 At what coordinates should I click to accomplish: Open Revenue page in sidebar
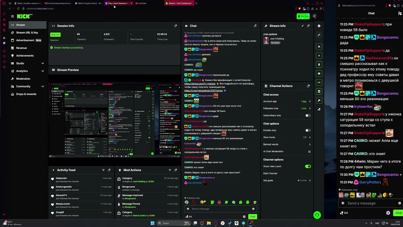[27, 48]
